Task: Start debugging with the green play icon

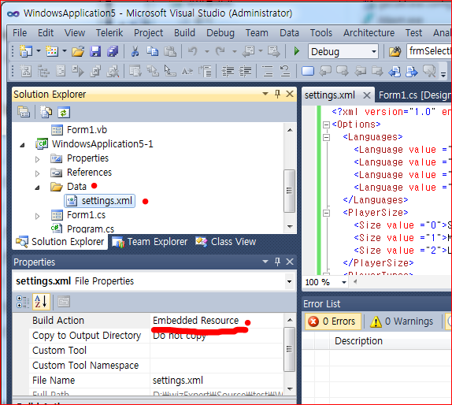Action: (297, 52)
